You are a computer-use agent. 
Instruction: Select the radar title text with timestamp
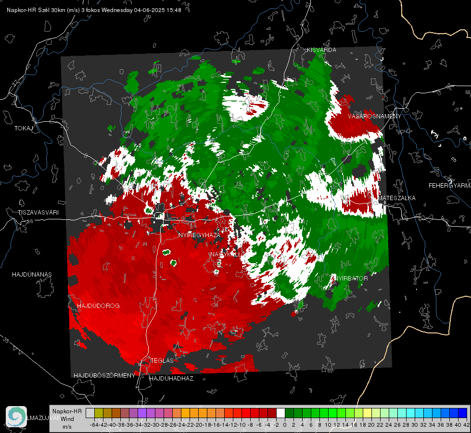[94, 10]
